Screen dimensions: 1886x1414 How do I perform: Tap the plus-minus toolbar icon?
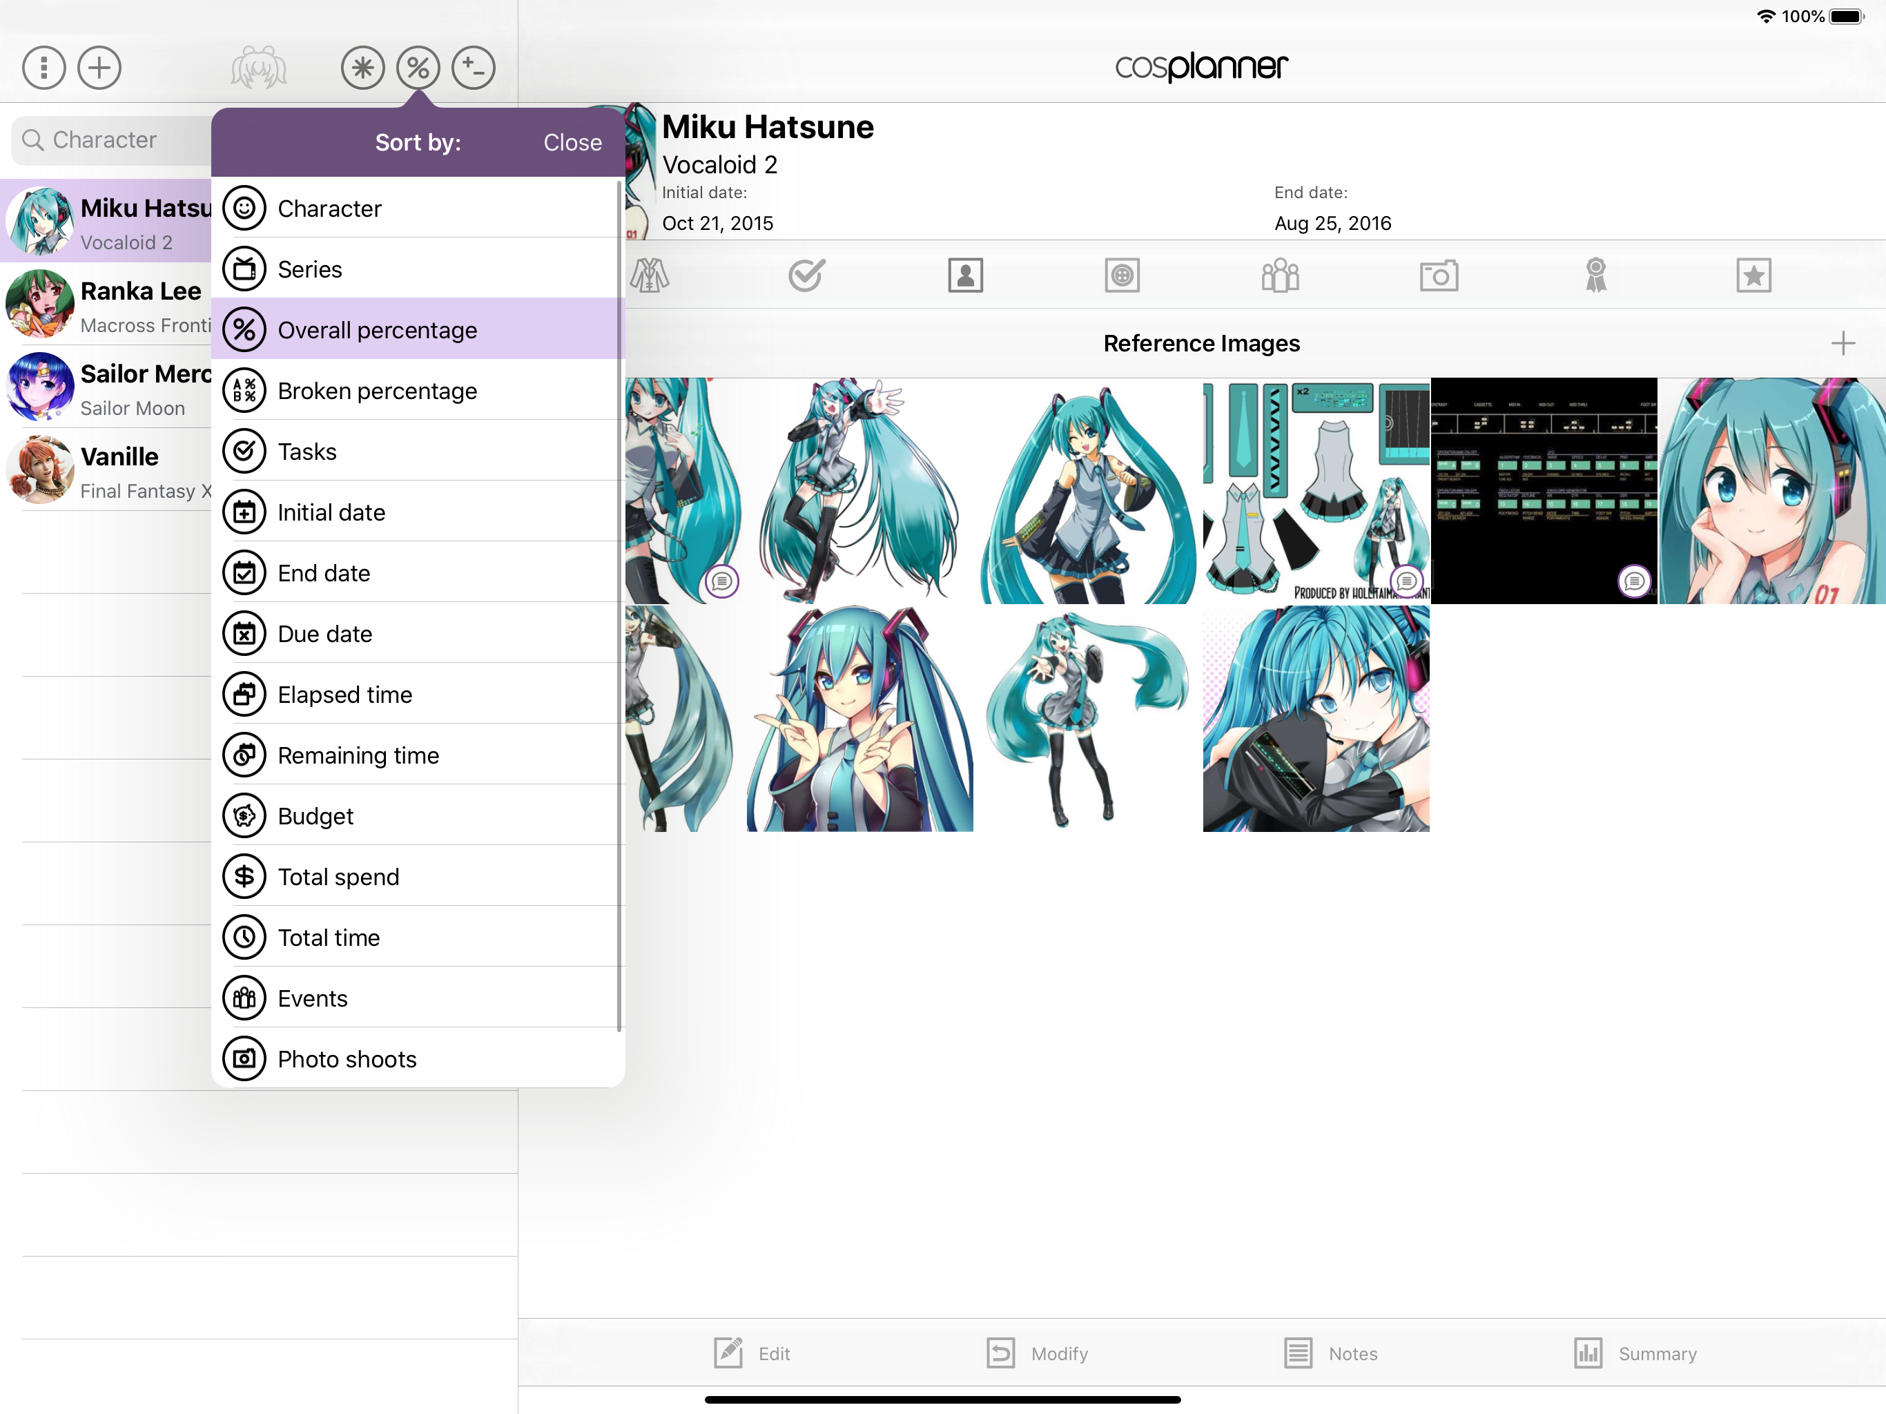[x=473, y=68]
